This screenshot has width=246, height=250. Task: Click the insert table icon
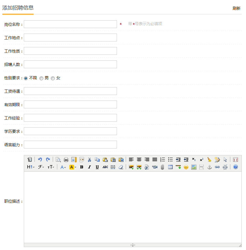[x=170, y=167]
